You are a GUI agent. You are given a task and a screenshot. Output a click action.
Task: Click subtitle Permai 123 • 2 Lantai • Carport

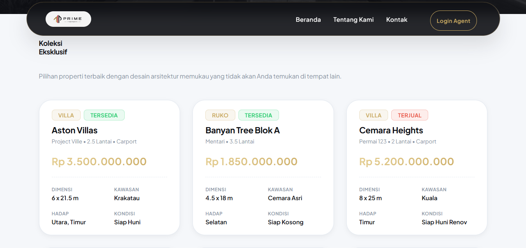click(x=398, y=141)
